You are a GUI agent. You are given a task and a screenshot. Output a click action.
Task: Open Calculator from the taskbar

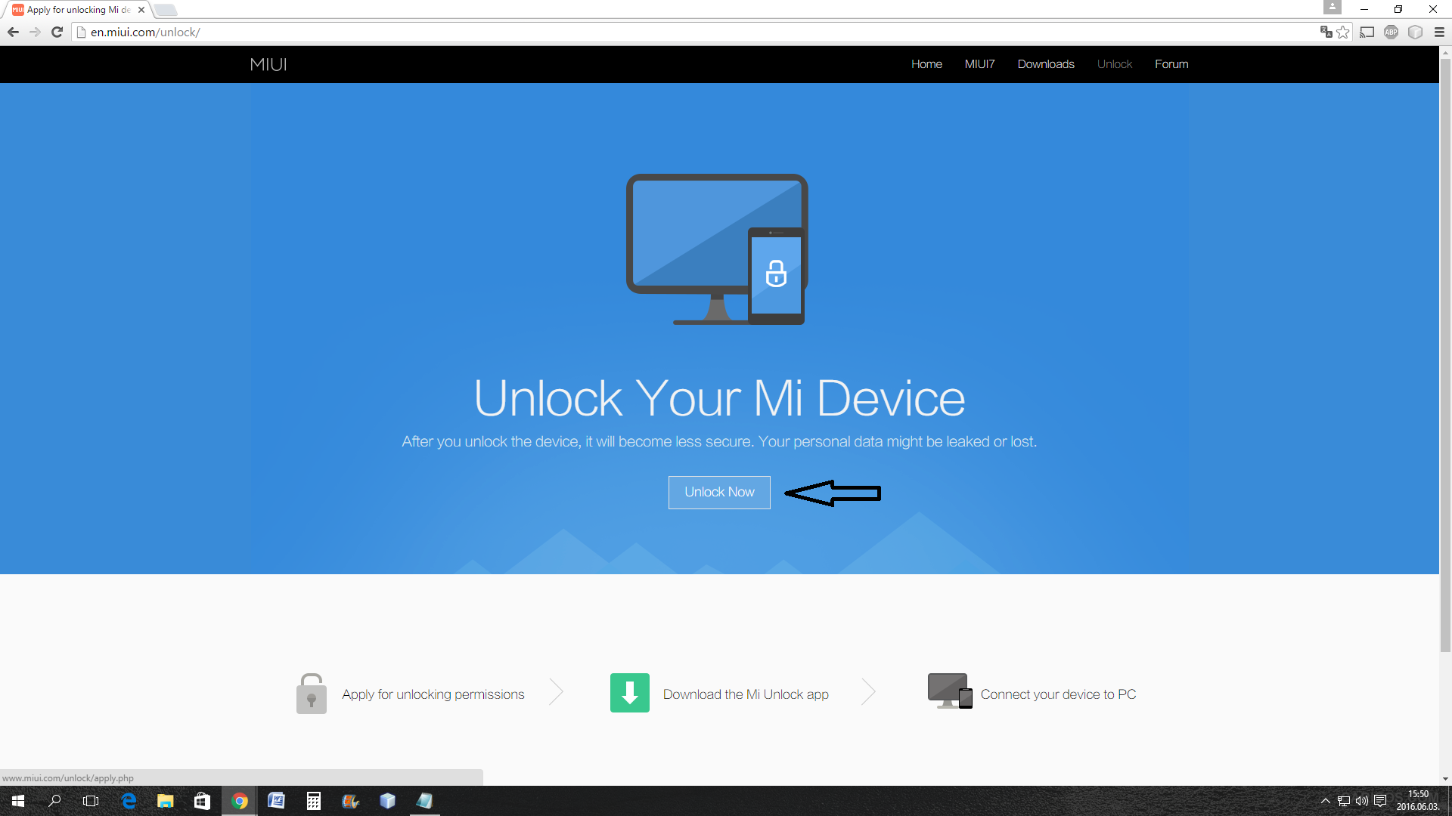313,801
